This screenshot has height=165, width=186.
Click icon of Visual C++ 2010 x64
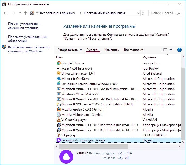58,99
